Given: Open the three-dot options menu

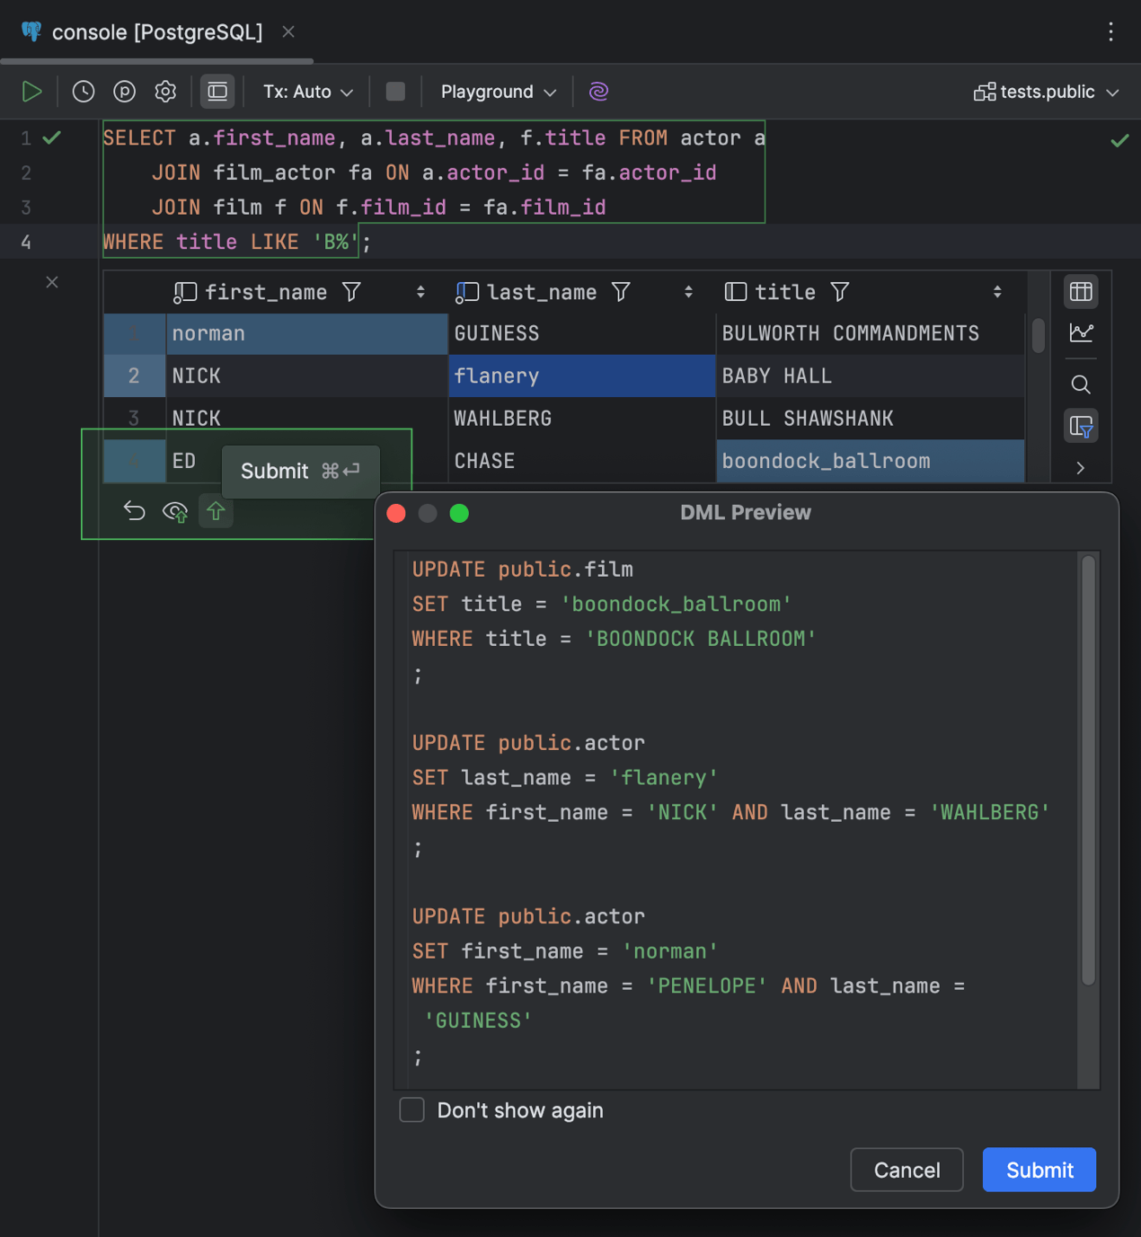Looking at the screenshot, I should point(1110,32).
